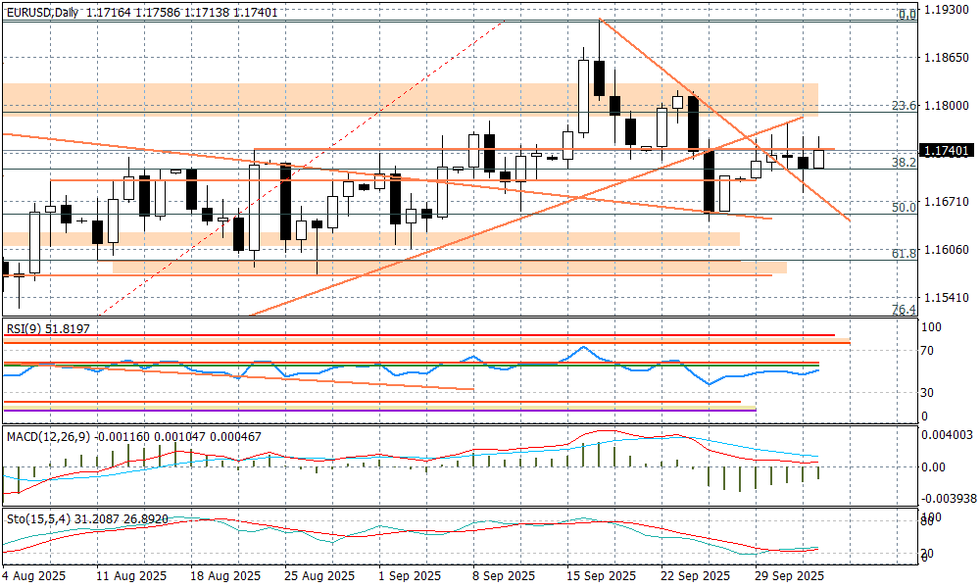Viewport: 980px width, 588px height.
Task: Select the 61.8 Fibonacci level label
Action: 905,254
